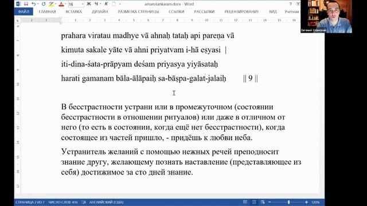
Task: Click word count ЧИСЛО СЛОВ: 416
Action: coord(63,202)
